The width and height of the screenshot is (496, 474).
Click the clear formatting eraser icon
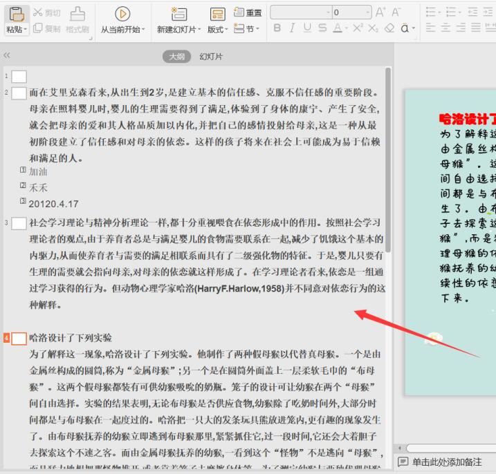tap(389, 28)
